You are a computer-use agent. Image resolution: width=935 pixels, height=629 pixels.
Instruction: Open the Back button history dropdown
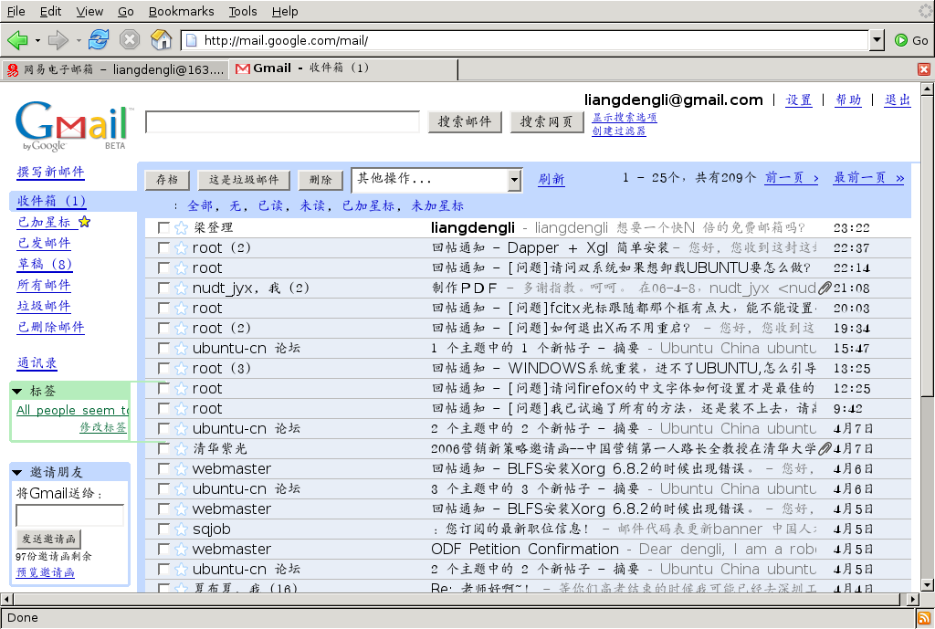click(37, 40)
